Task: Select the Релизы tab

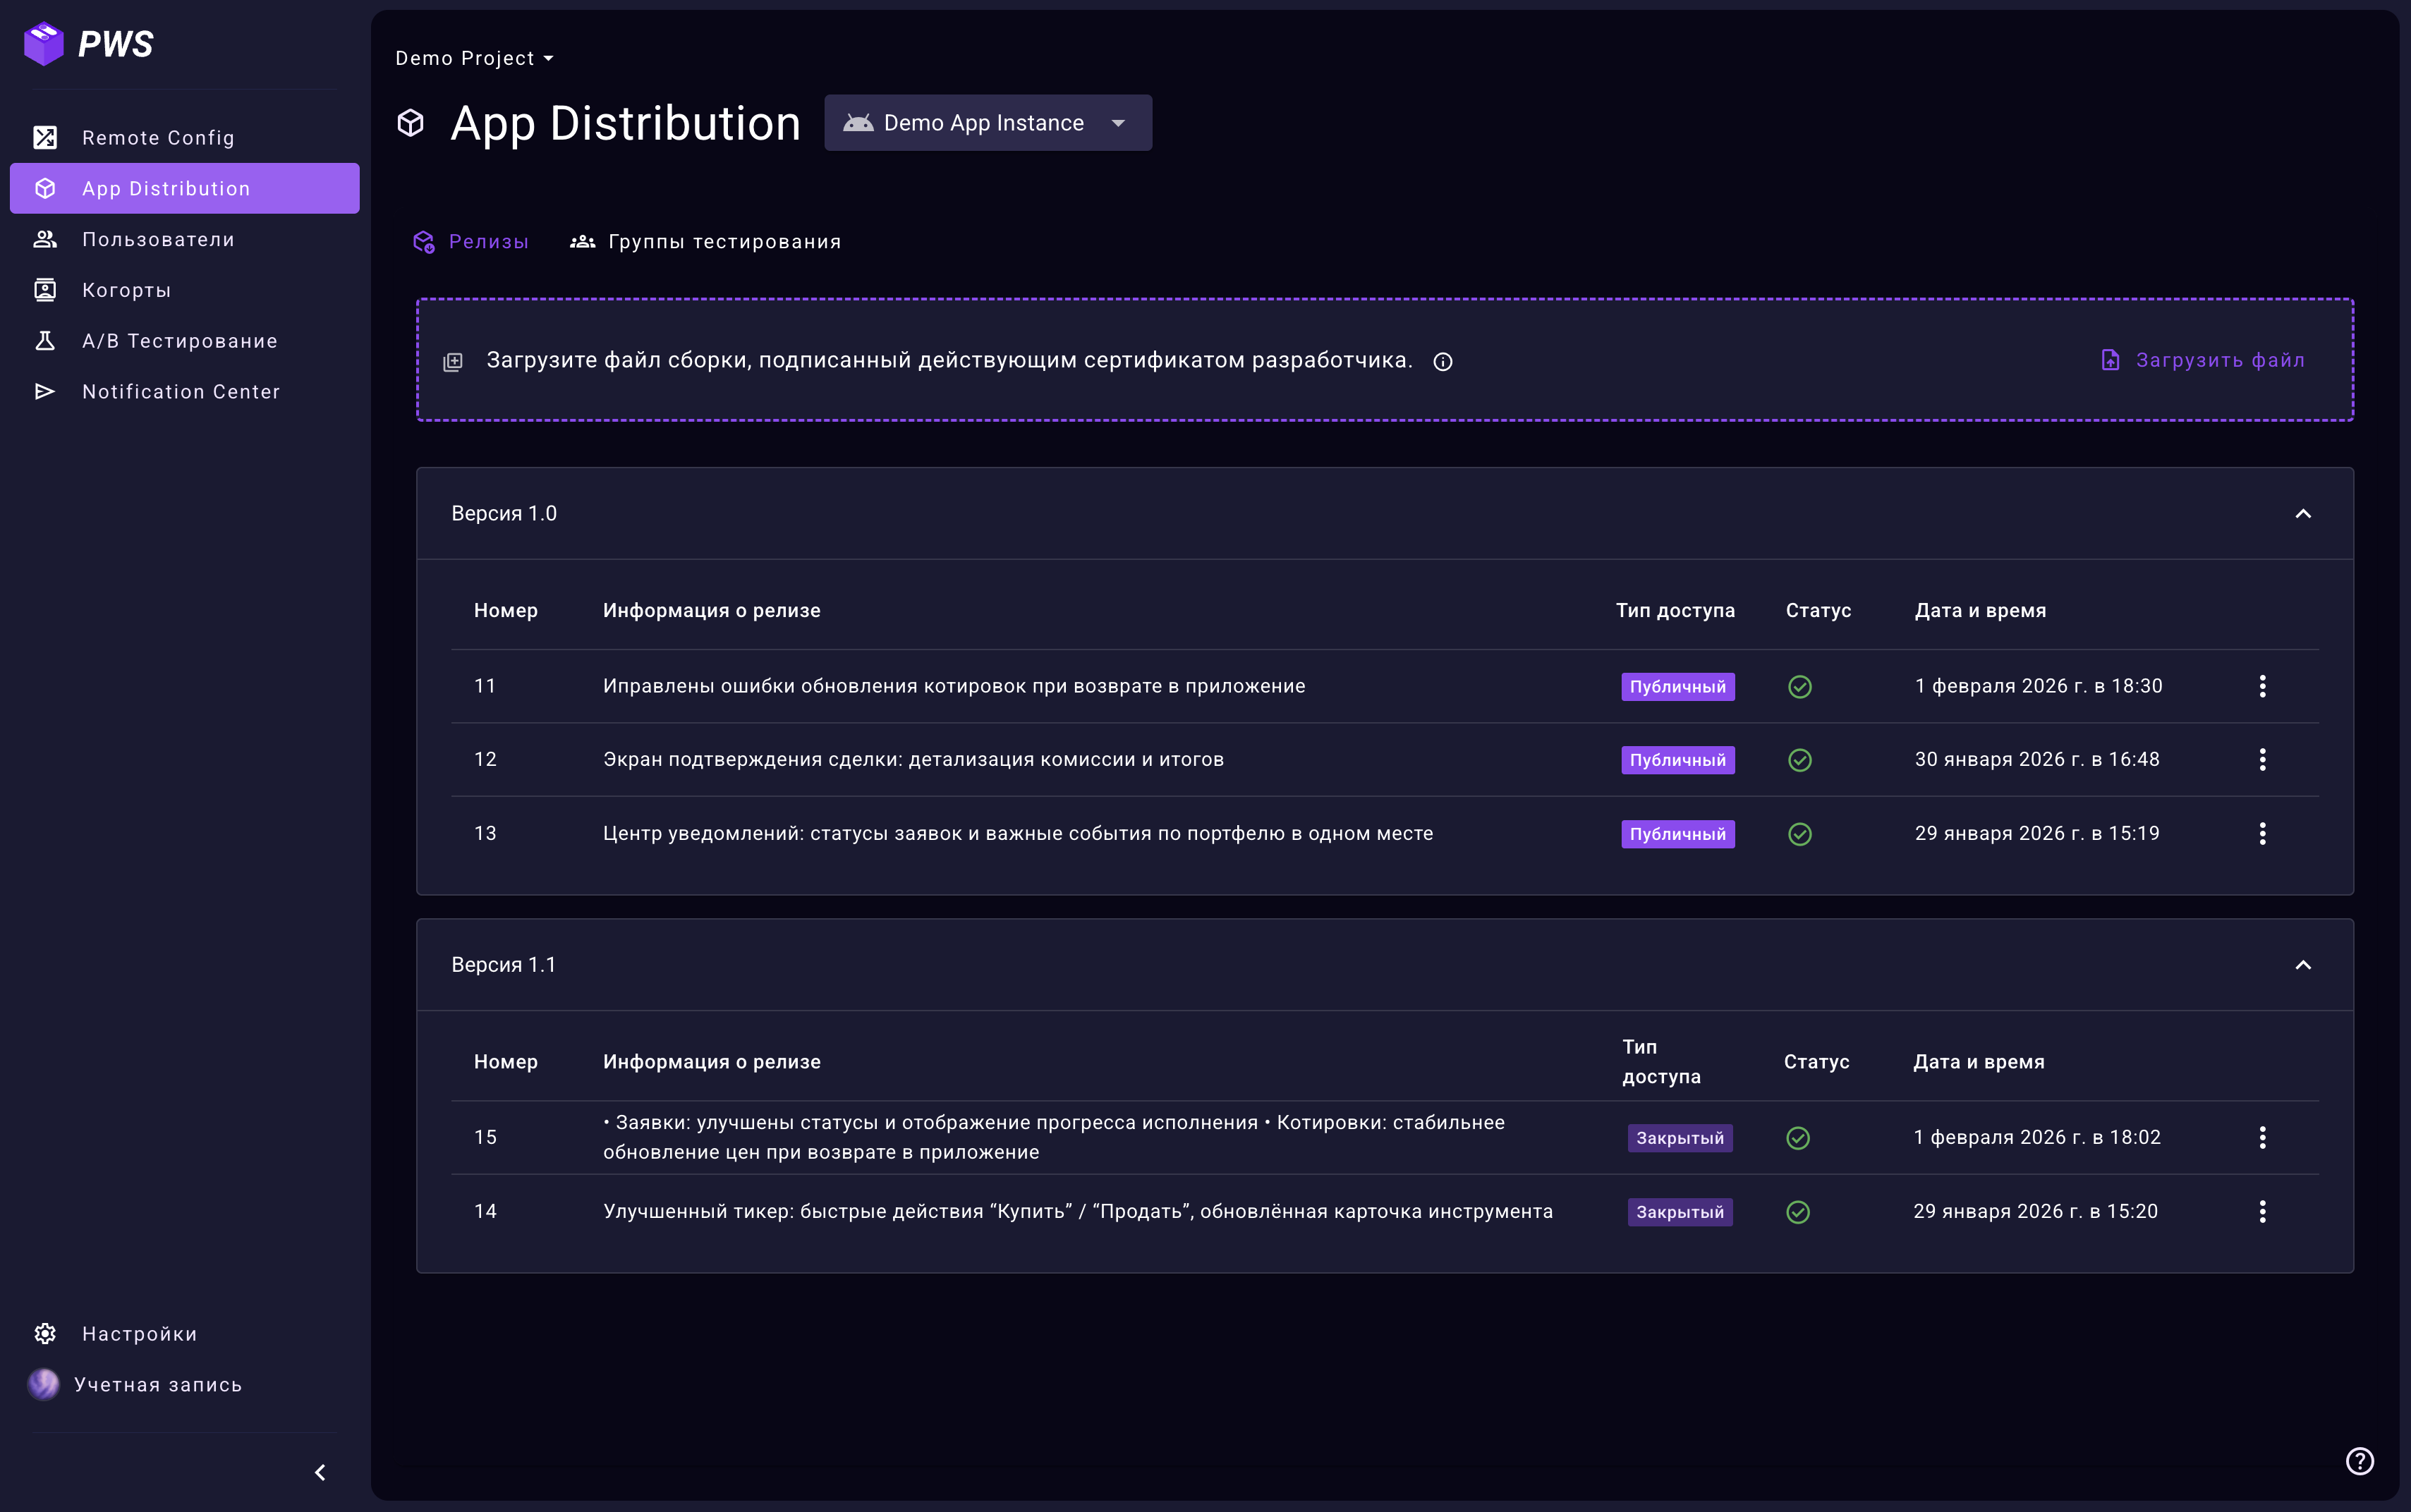Action: [471, 242]
